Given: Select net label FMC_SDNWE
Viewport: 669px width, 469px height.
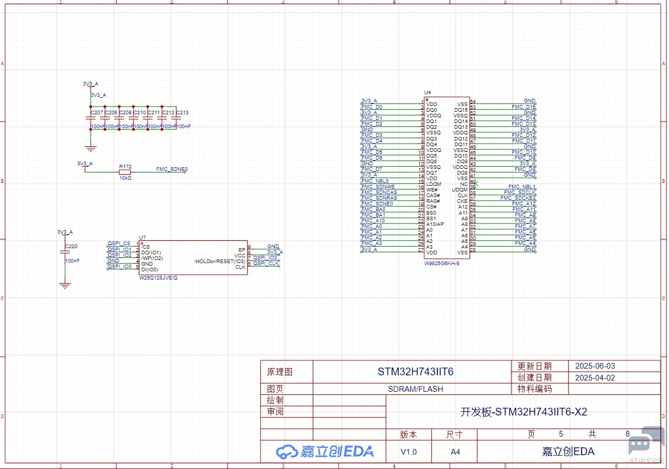Looking at the screenshot, I should coord(378,186).
